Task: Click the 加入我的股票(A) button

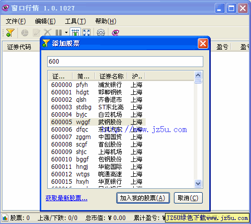Action: [x=143, y=198]
